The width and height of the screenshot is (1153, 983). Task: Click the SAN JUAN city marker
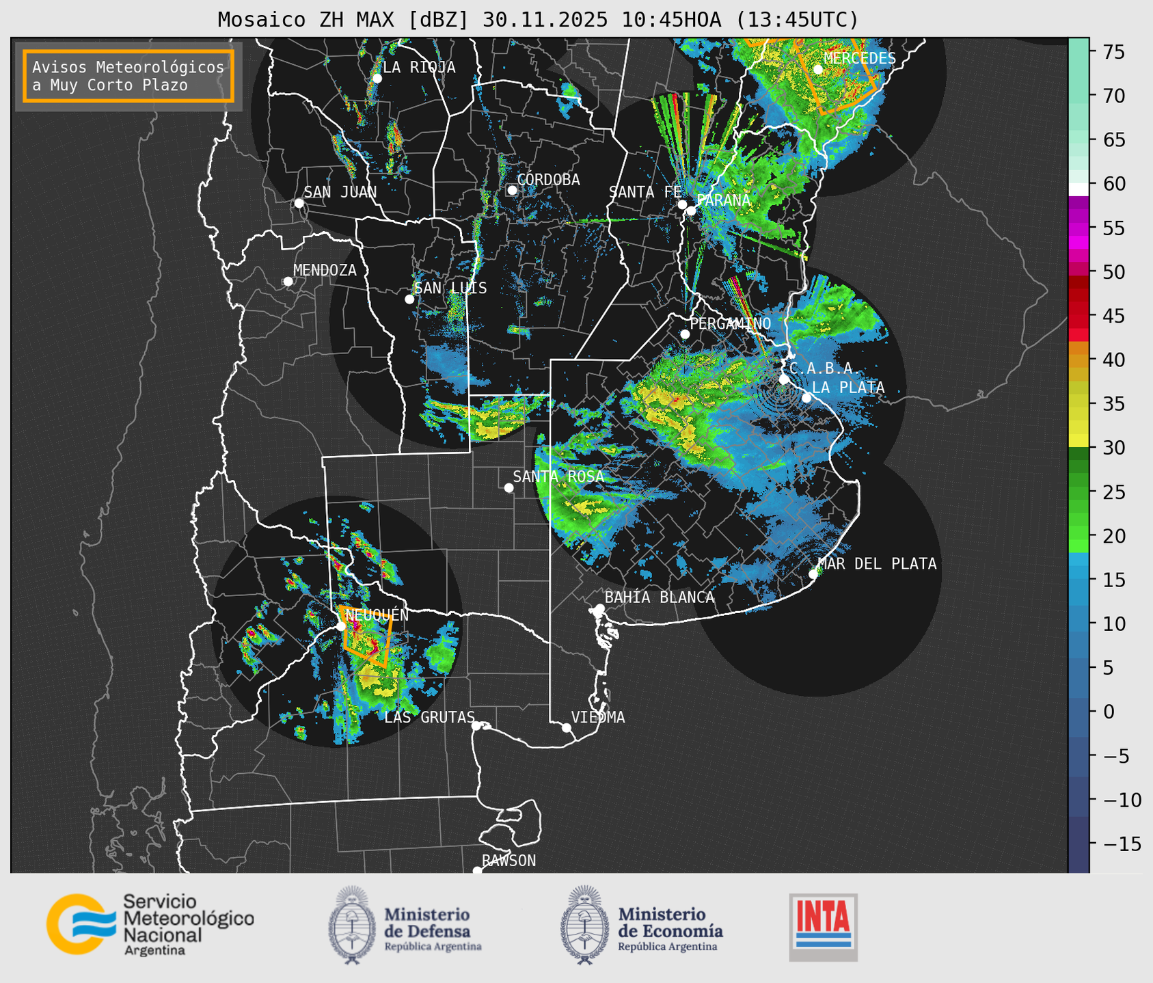point(299,203)
